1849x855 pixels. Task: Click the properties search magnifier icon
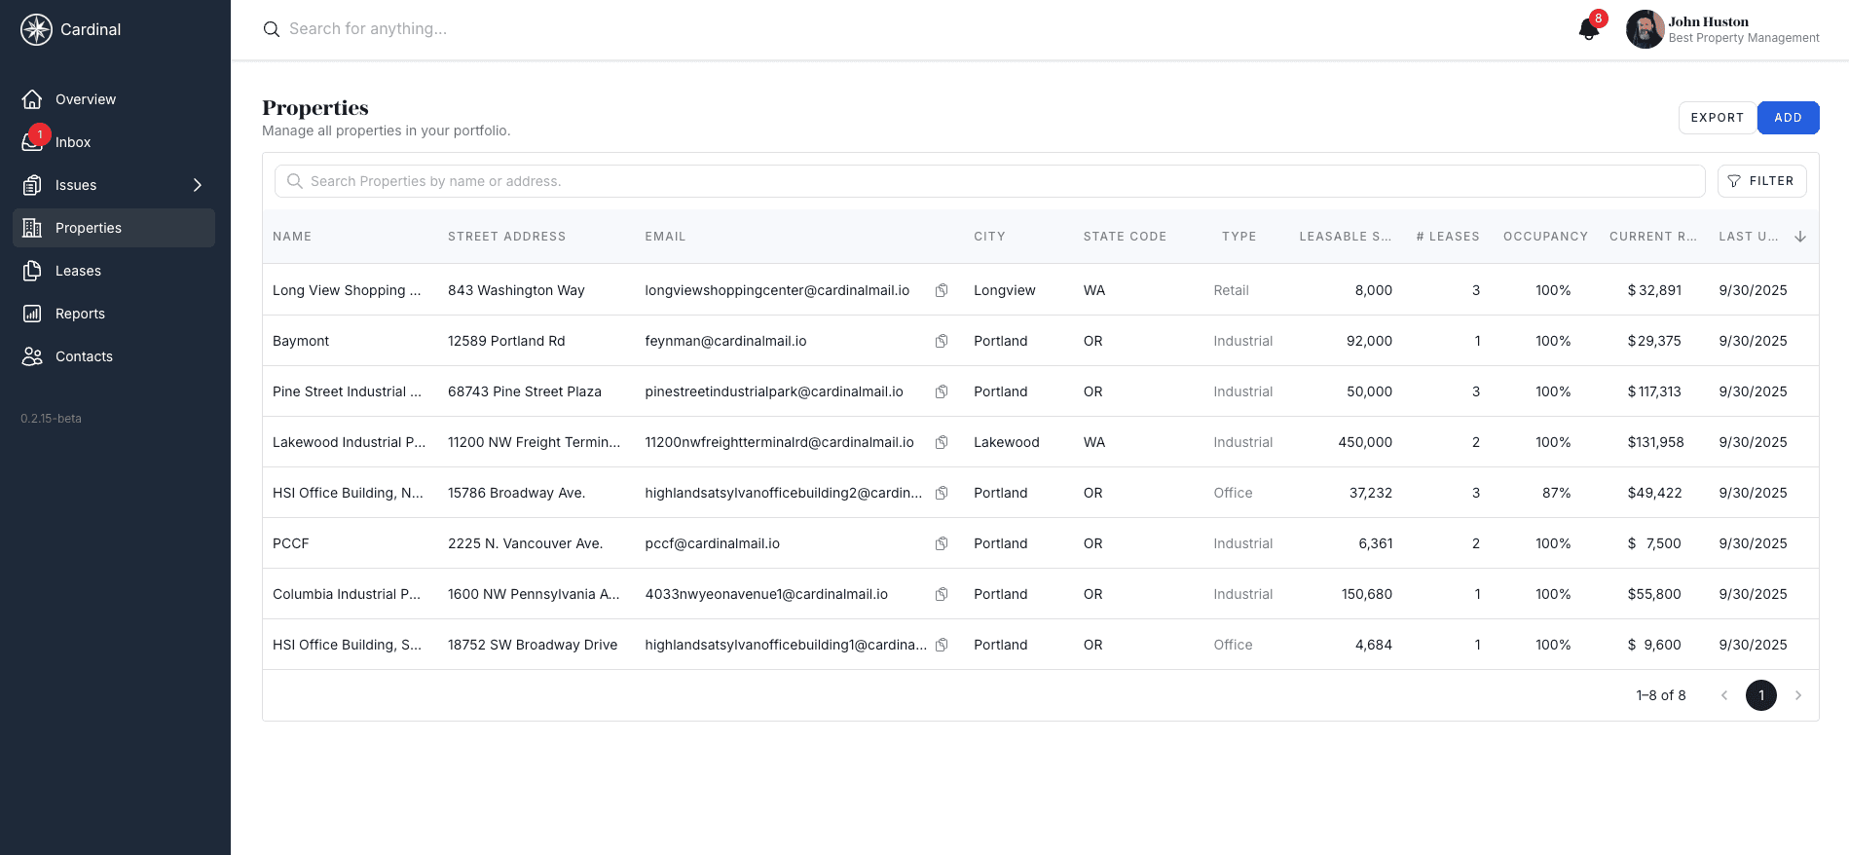[295, 181]
